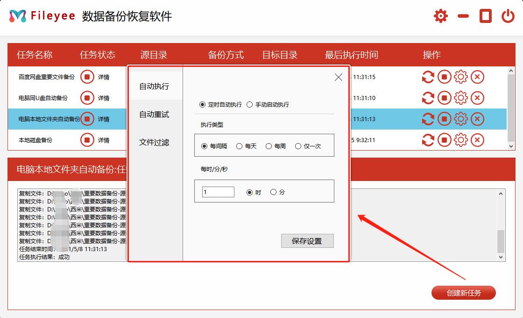523x318 pixels.
Task: Click the 创建新任务 button
Action: coord(463,292)
